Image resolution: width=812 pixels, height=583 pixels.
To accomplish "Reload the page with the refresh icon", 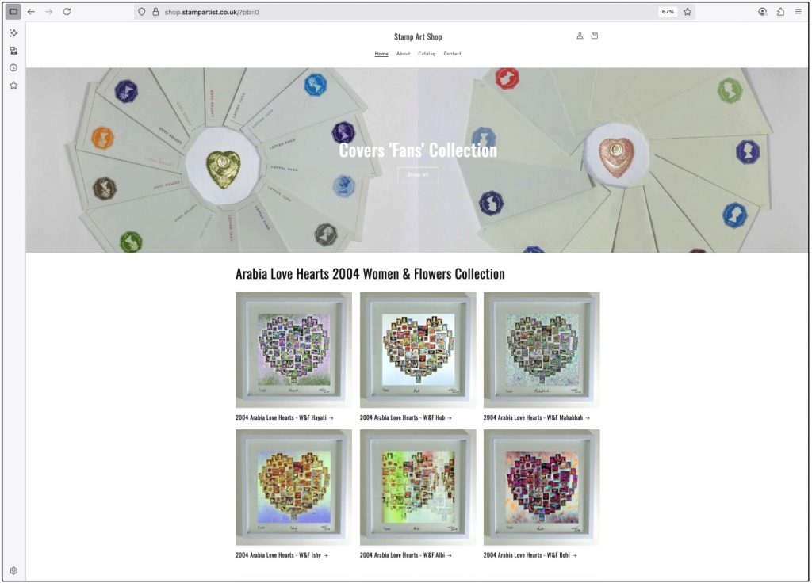I will coord(67,11).
